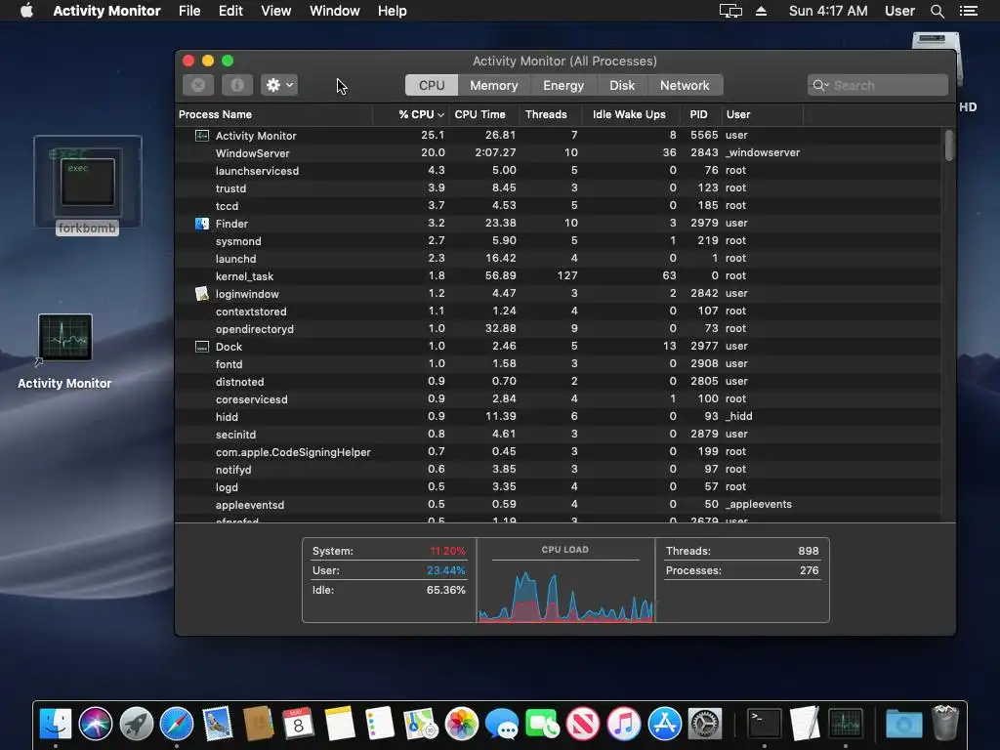Open Reminders from the Dock
Screen dimensions: 1000x750
pos(380,724)
